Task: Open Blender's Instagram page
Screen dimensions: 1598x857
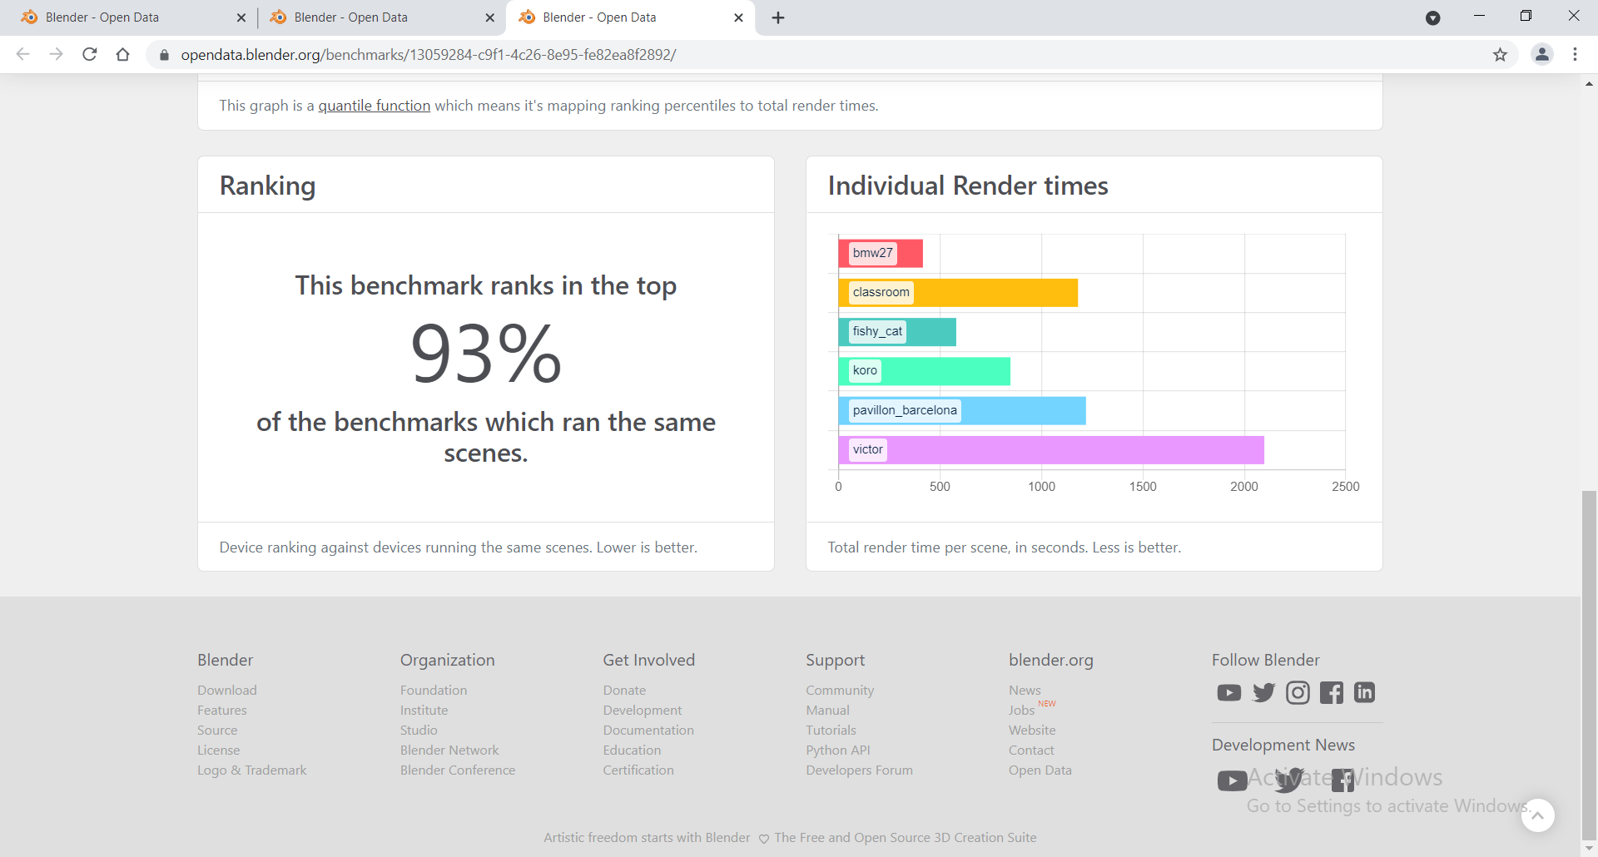Action: [x=1298, y=692]
